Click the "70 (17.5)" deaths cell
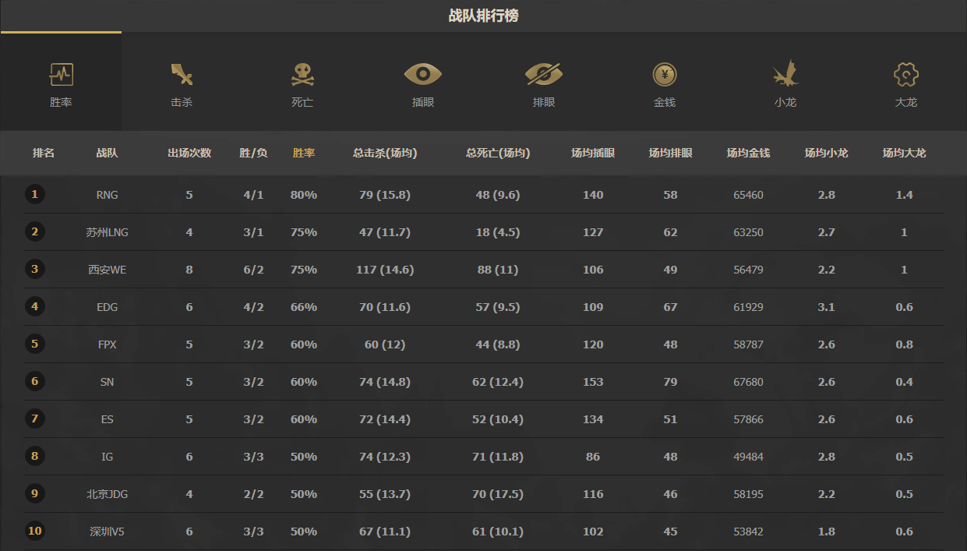This screenshot has width=967, height=551. [x=498, y=494]
